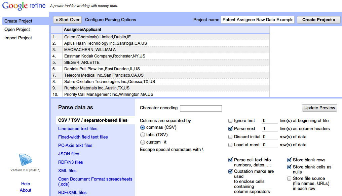Image resolution: width=342 pixels, height=196 pixels.
Task: Choose RDF/XML files format
Action: click(x=72, y=193)
